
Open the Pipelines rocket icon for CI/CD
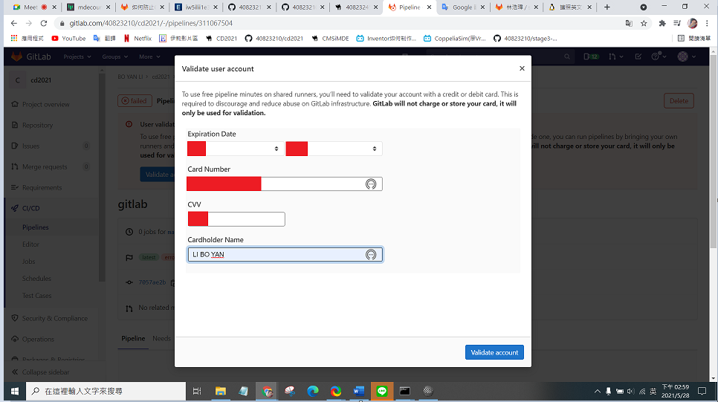click(x=15, y=208)
